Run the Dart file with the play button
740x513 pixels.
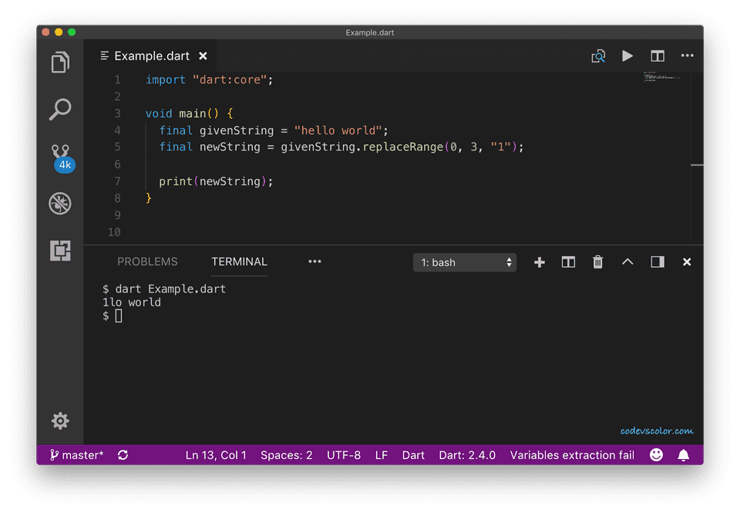pos(627,56)
